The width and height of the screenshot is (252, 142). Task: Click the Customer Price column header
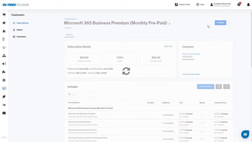(220, 103)
